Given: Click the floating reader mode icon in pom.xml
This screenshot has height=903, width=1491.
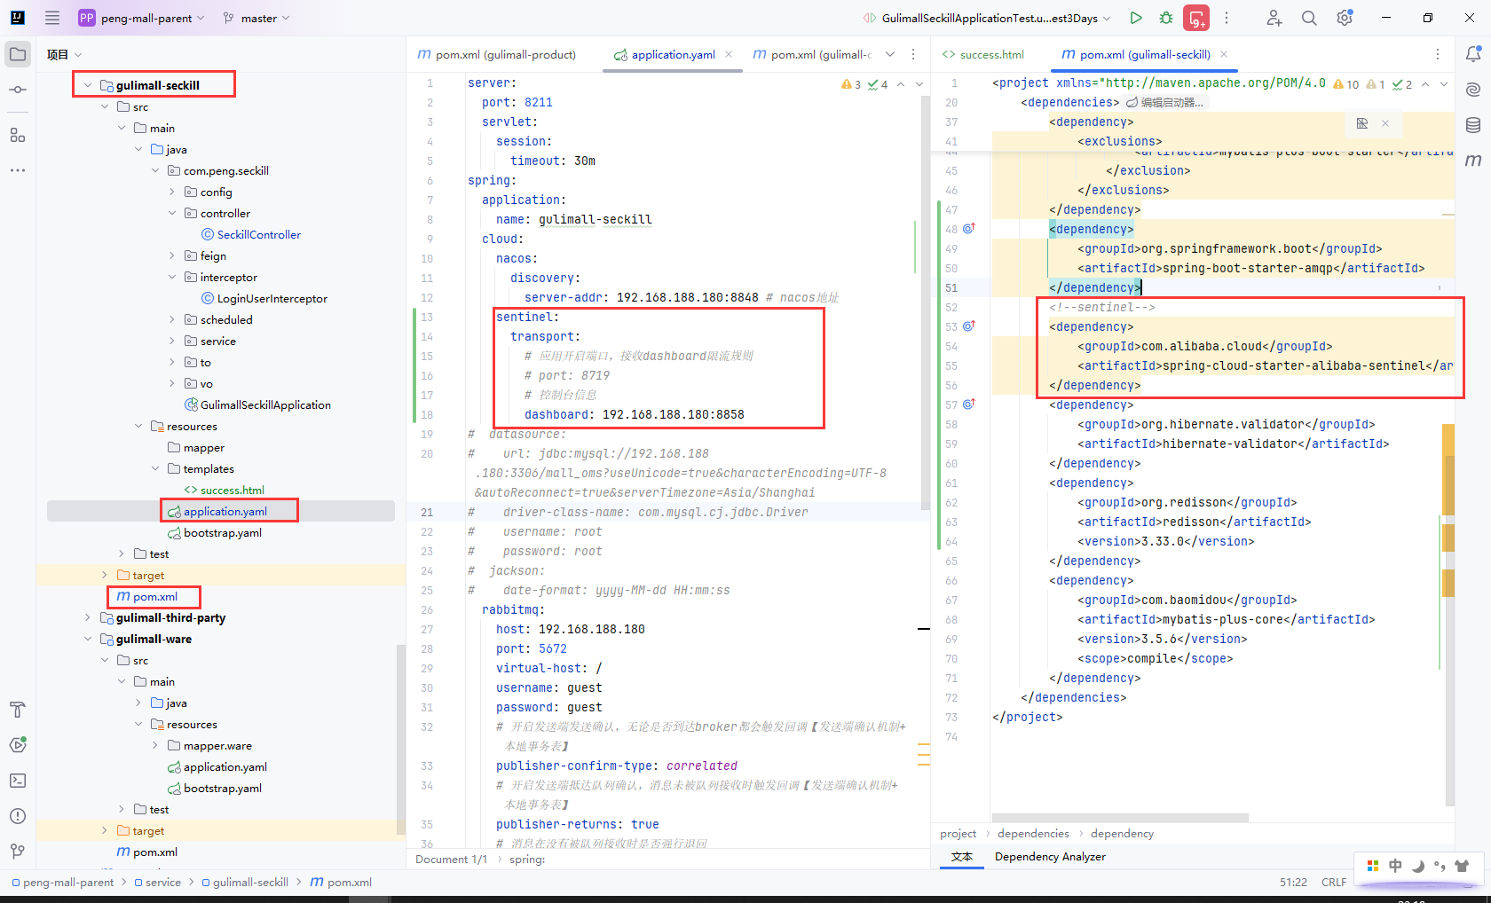Looking at the screenshot, I should pos(1362,123).
